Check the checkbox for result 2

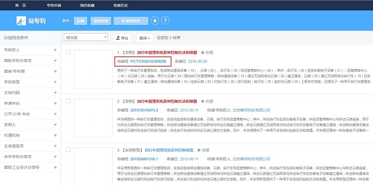click(68, 101)
